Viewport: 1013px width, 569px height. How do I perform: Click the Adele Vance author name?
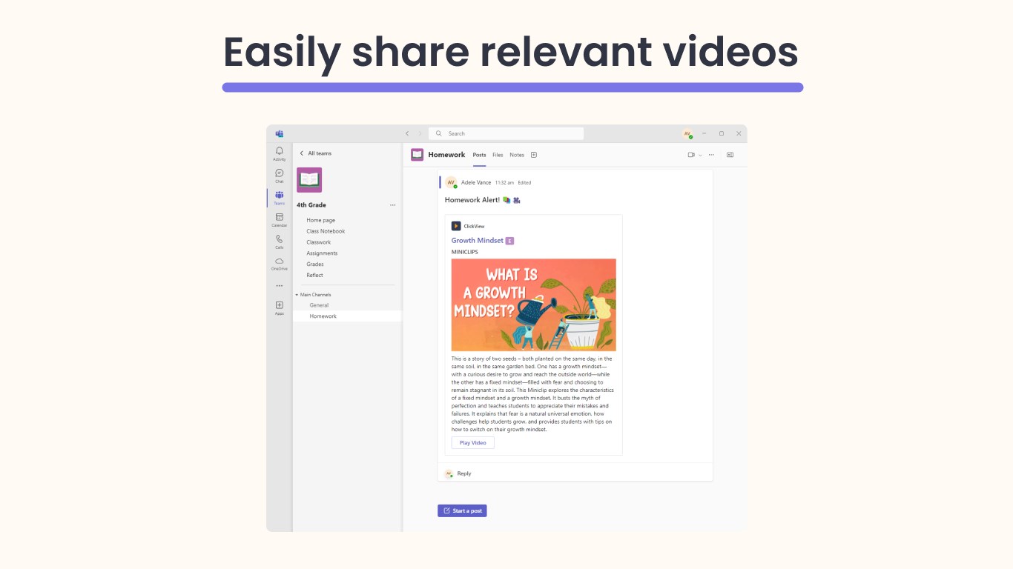(x=476, y=182)
